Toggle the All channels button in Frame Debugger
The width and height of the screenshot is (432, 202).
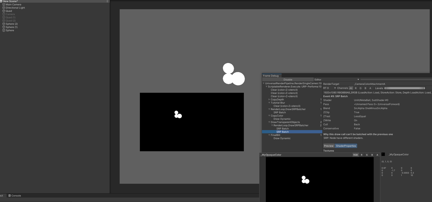pos(351,88)
